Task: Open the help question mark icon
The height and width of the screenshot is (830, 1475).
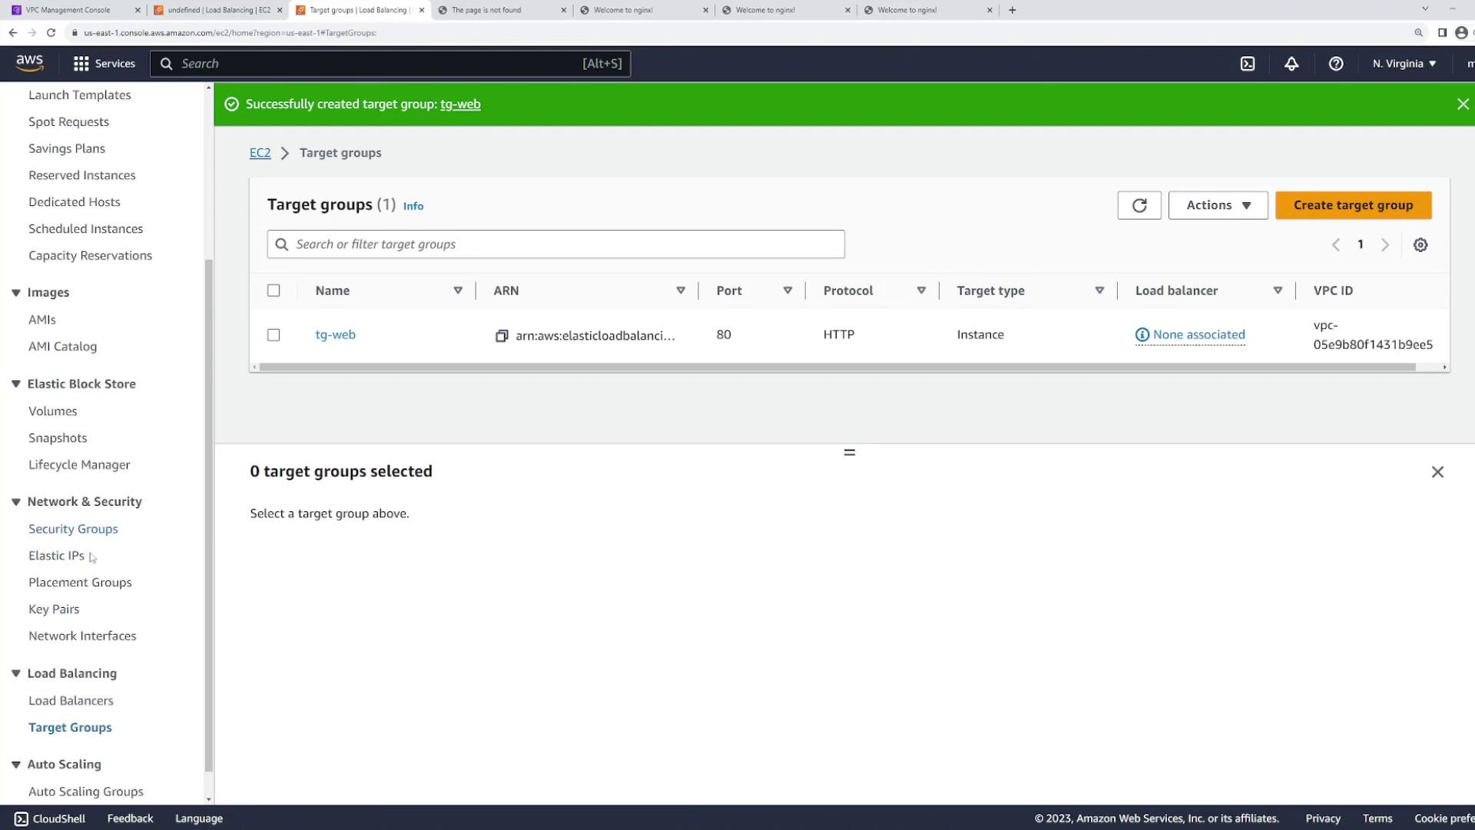Action: click(x=1336, y=64)
